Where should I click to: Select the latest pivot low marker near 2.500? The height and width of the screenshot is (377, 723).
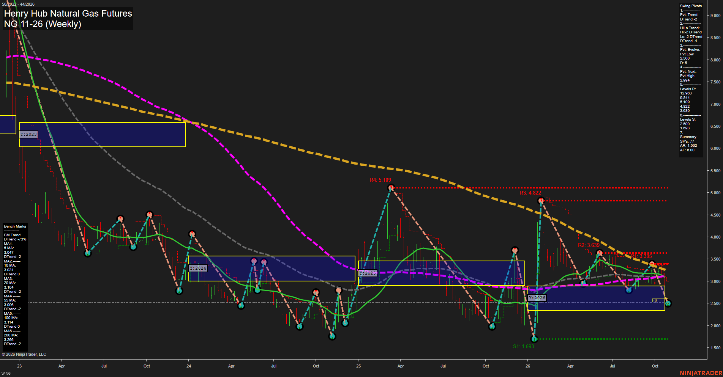[668, 303]
